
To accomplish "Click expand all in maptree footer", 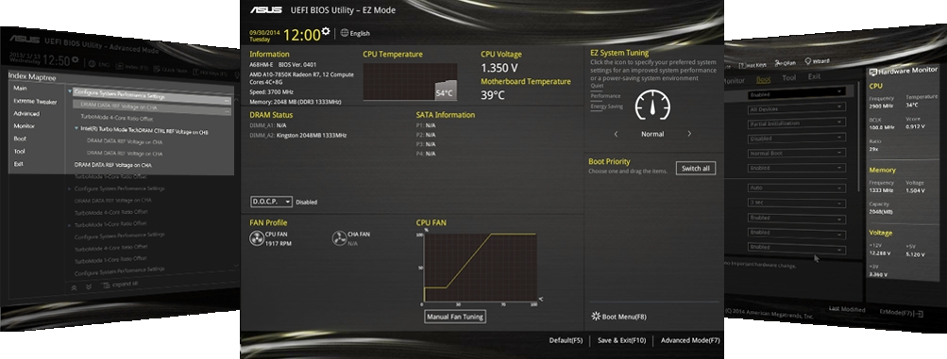I will (x=120, y=284).
